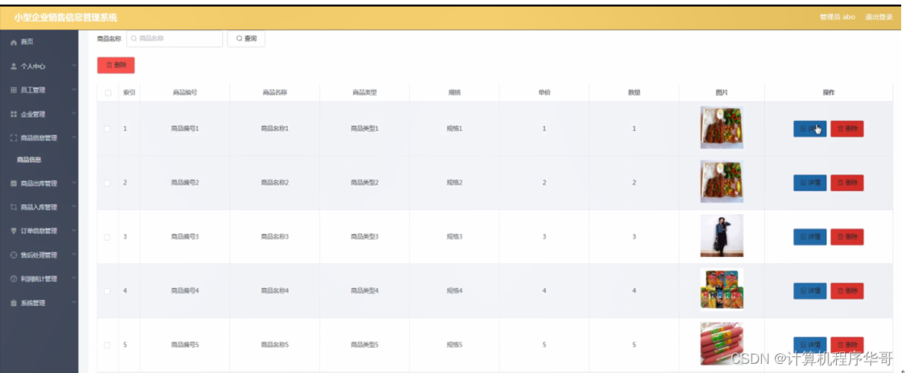Click the gauge icon for 利润统计管理
The image size is (905, 373).
pos(14,278)
